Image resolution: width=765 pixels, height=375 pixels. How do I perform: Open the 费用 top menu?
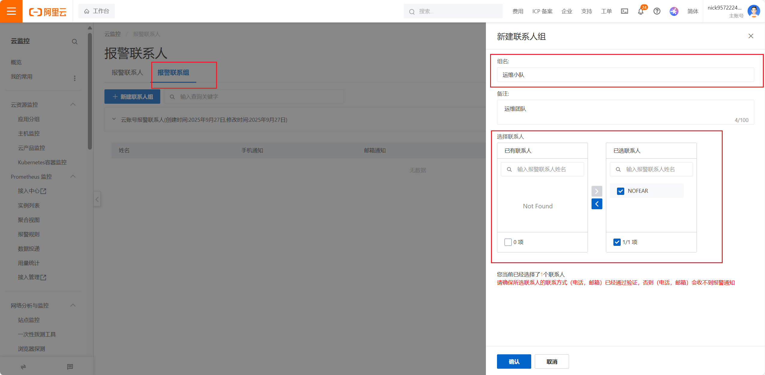[x=518, y=11]
